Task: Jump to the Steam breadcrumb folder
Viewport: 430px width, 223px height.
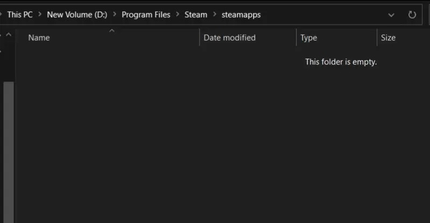Action: point(196,15)
